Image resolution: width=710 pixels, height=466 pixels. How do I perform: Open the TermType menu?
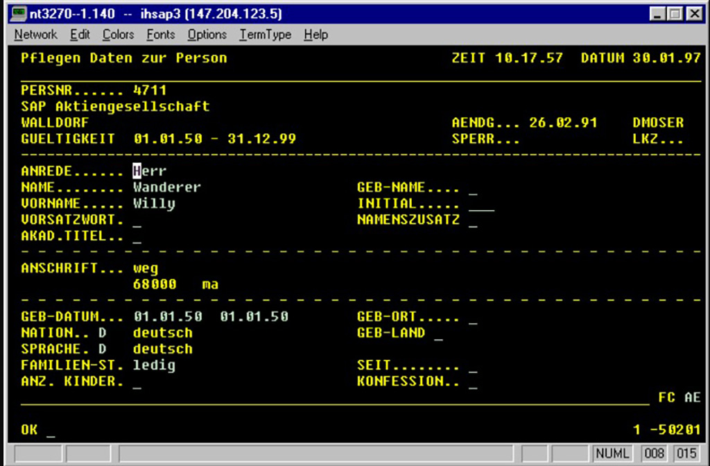click(x=265, y=35)
